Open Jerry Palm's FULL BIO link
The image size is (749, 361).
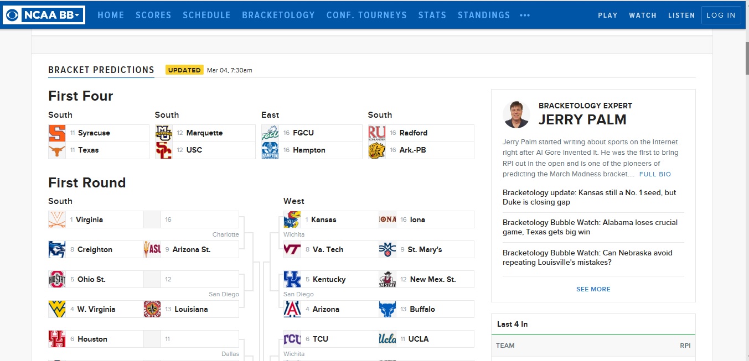[x=655, y=174]
